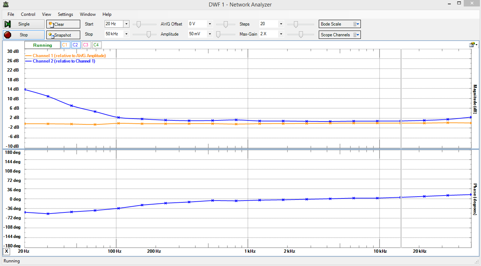Open the Scope Channels dropdown
The height and width of the screenshot is (266, 481).
340,35
